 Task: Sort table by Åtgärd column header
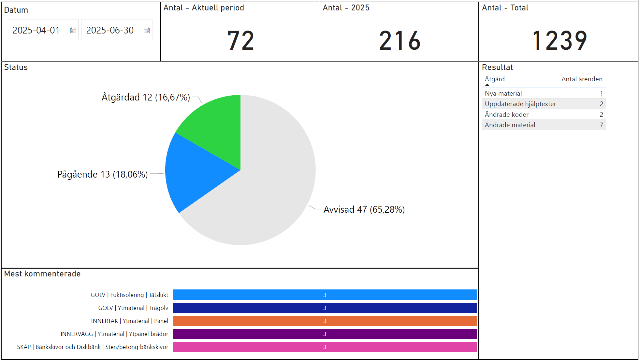495,79
